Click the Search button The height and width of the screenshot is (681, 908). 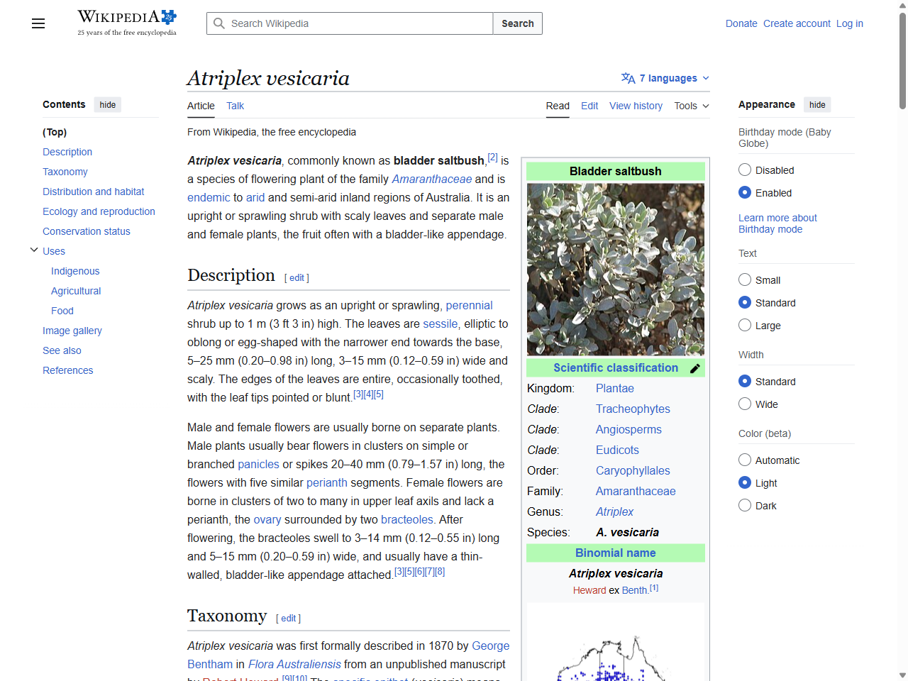tap(517, 23)
